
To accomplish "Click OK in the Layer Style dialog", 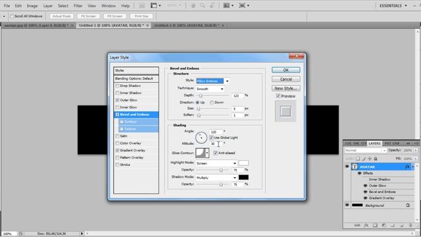I will pos(286,70).
